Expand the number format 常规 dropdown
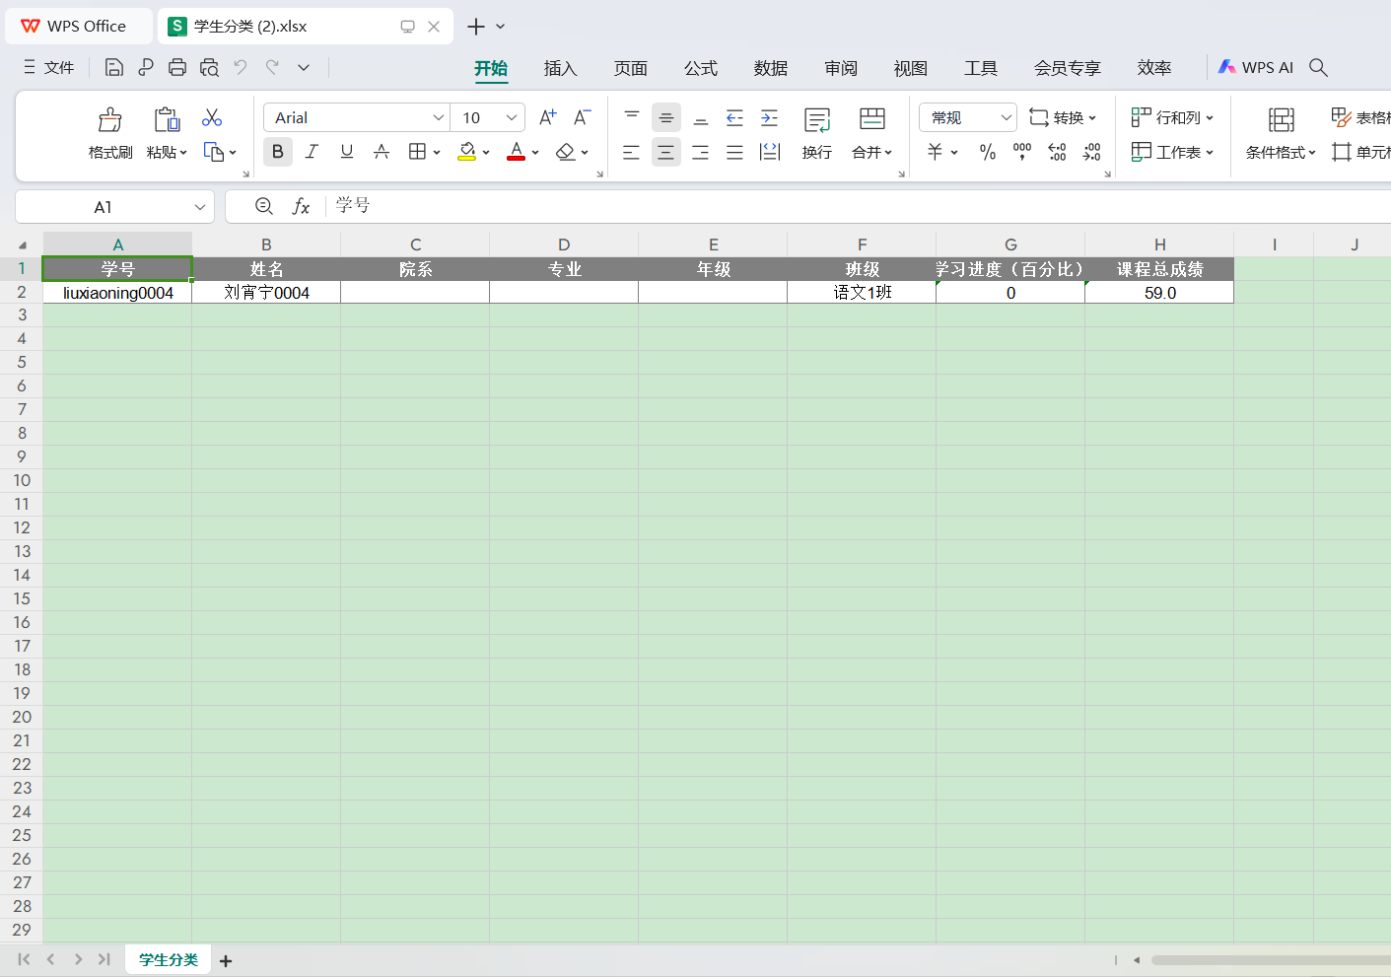The width and height of the screenshot is (1391, 977). (x=1006, y=117)
